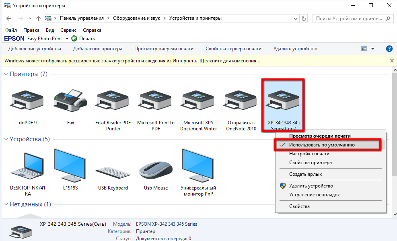
Task: Select the Отправить в OneNote 2010 printer
Action: (x=241, y=101)
